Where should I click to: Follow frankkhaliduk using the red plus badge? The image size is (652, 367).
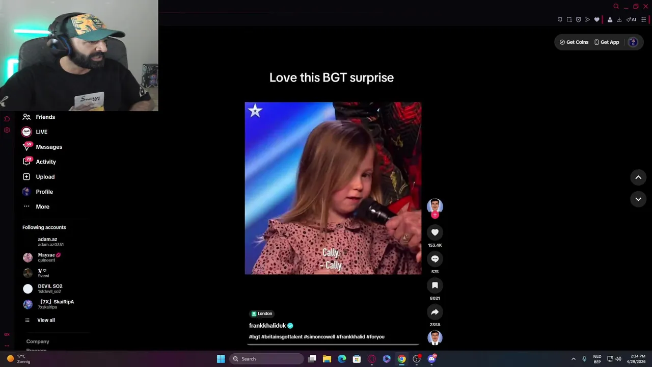point(435,215)
